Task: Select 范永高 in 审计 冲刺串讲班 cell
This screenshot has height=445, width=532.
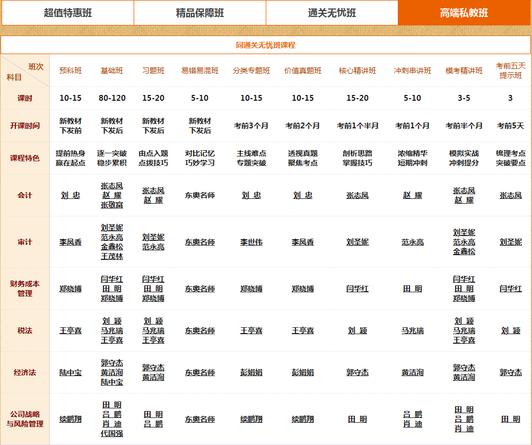Action: tap(413, 242)
